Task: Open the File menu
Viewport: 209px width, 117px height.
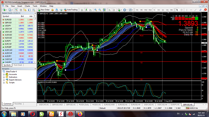Action: [x=7, y=6]
